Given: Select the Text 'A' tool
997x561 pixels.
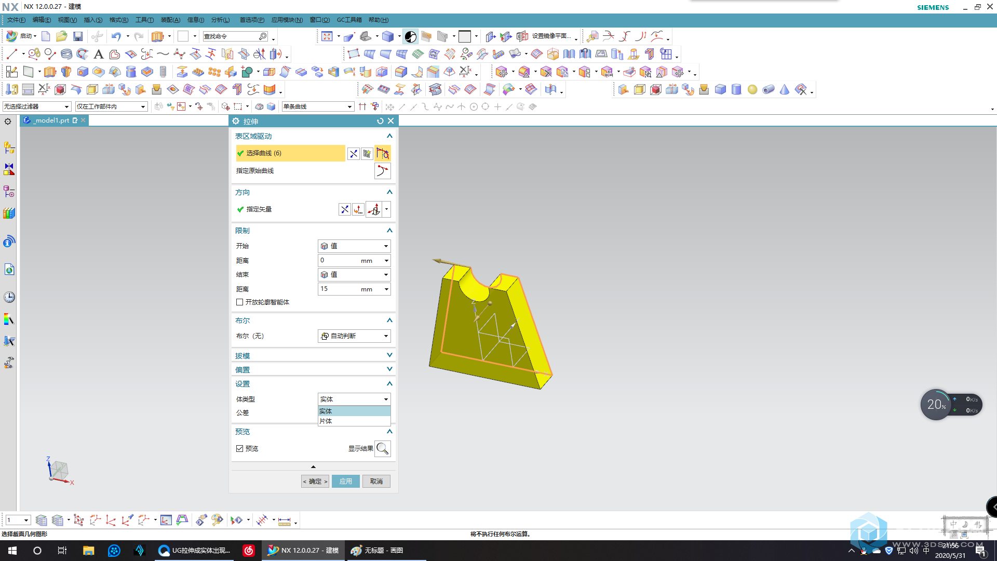Looking at the screenshot, I should (x=99, y=54).
